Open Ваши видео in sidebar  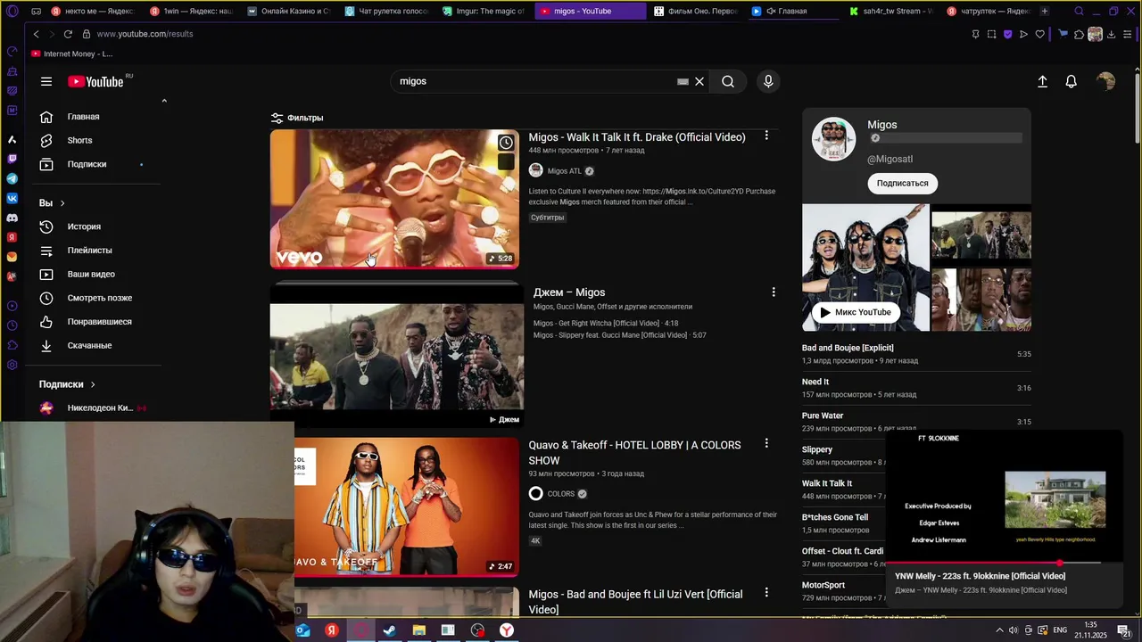[x=93, y=274]
